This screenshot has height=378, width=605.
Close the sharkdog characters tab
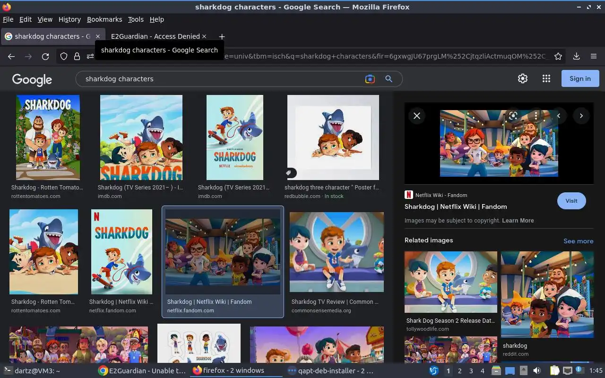(98, 36)
